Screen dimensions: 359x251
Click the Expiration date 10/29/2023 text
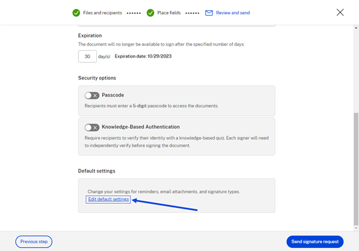[x=143, y=56]
